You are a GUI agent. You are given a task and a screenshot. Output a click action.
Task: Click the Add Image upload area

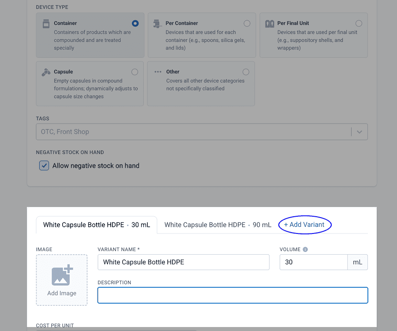tap(62, 280)
